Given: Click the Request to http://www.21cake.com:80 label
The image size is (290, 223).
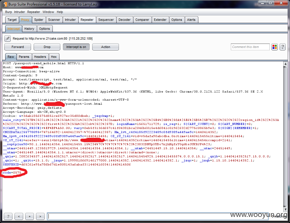Looking at the screenshot, I should pyautogui.click(x=52, y=38).
